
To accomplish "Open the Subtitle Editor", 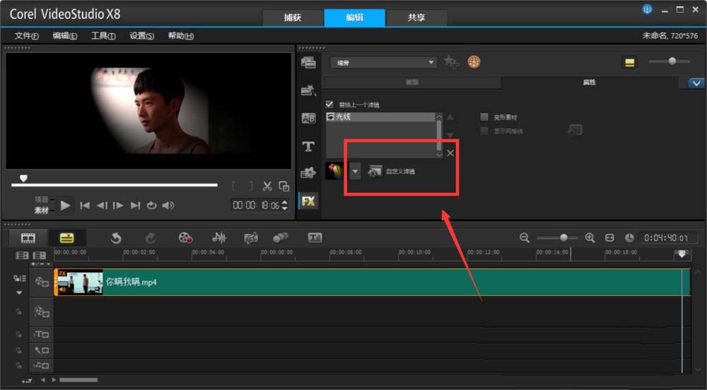I will pyautogui.click(x=315, y=238).
